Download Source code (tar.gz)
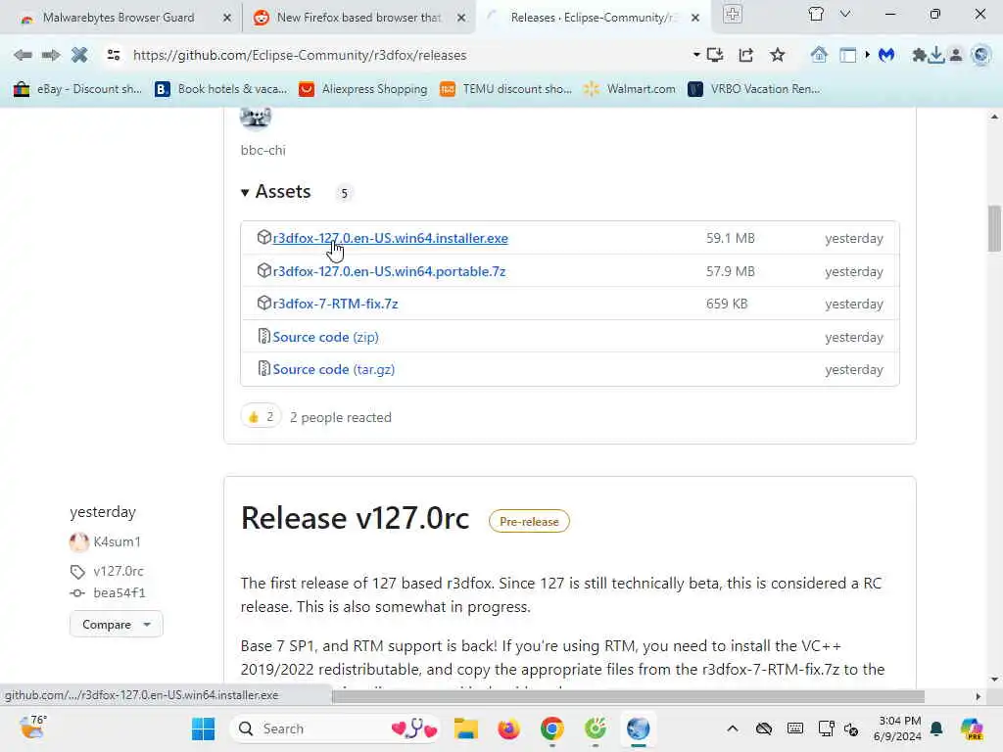Viewport: 1003px width, 752px height. click(x=333, y=369)
